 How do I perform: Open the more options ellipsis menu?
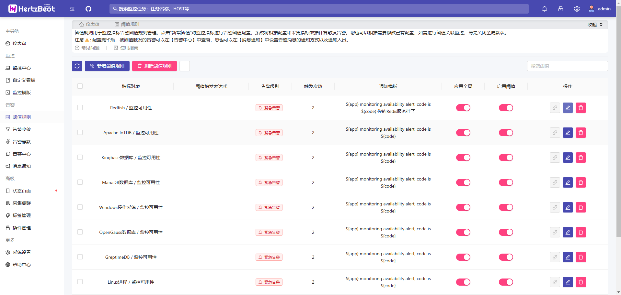pos(184,66)
